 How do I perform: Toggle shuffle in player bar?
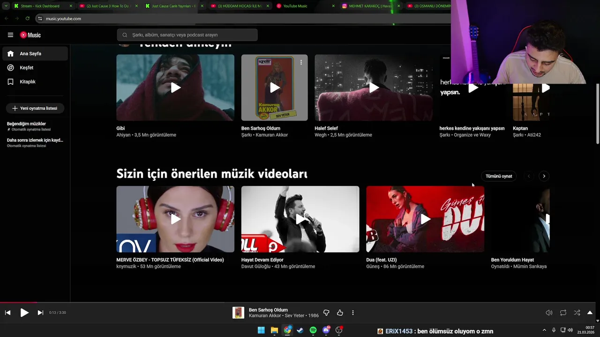coord(577,313)
